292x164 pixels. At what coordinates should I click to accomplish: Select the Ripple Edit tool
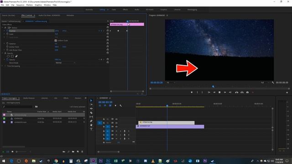pyautogui.click(x=91, y=108)
